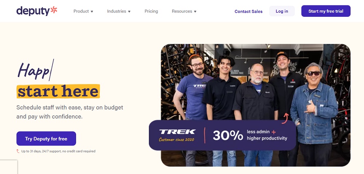
Task: Click the small red arrow beside the trial note
Action: [18, 151]
